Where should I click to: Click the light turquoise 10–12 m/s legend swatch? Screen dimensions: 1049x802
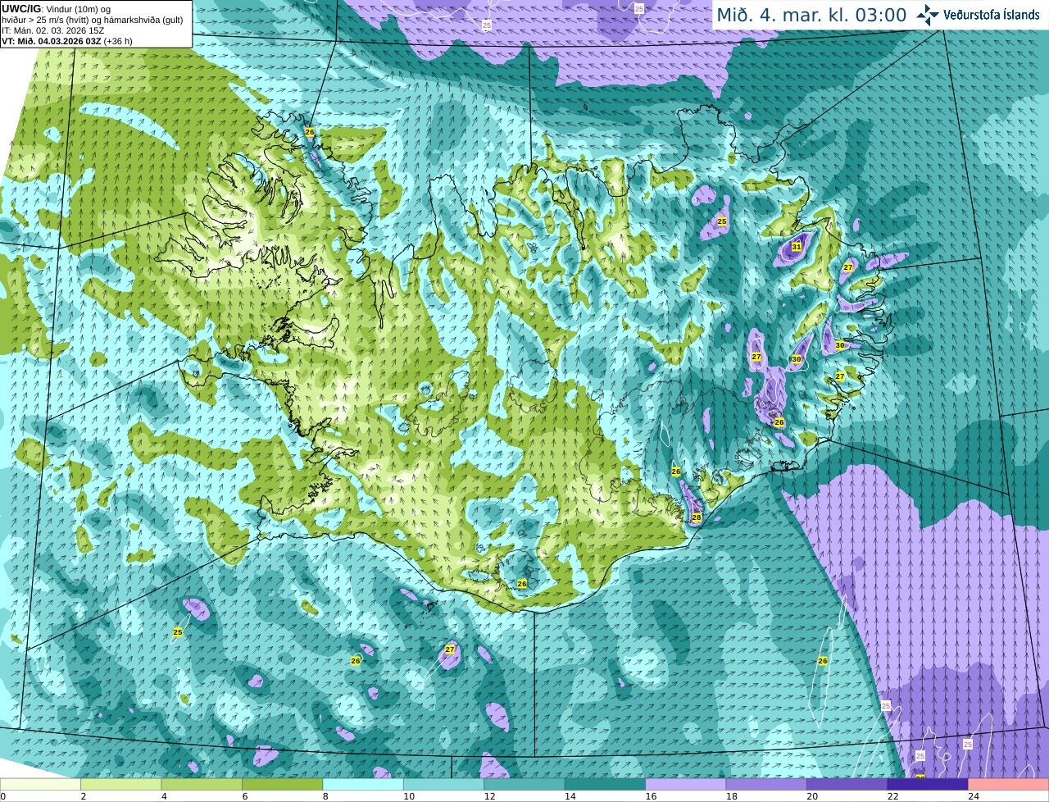click(x=443, y=784)
